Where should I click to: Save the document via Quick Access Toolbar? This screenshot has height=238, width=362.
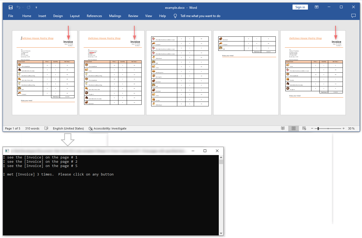11,7
